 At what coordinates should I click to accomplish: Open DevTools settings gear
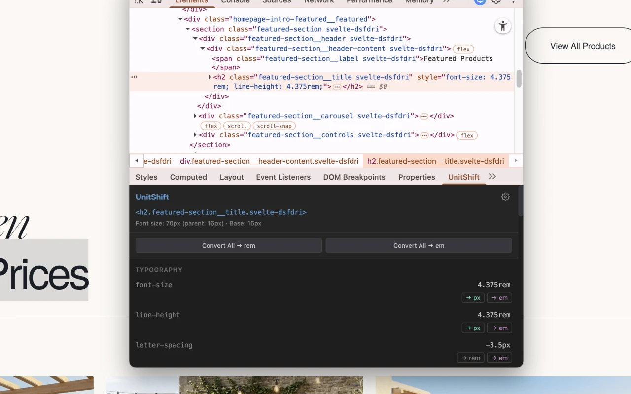[496, 2]
